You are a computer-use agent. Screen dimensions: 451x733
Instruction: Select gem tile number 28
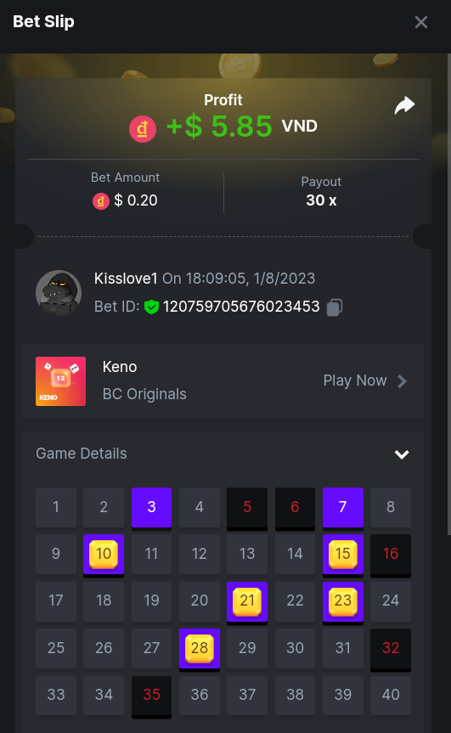point(200,648)
